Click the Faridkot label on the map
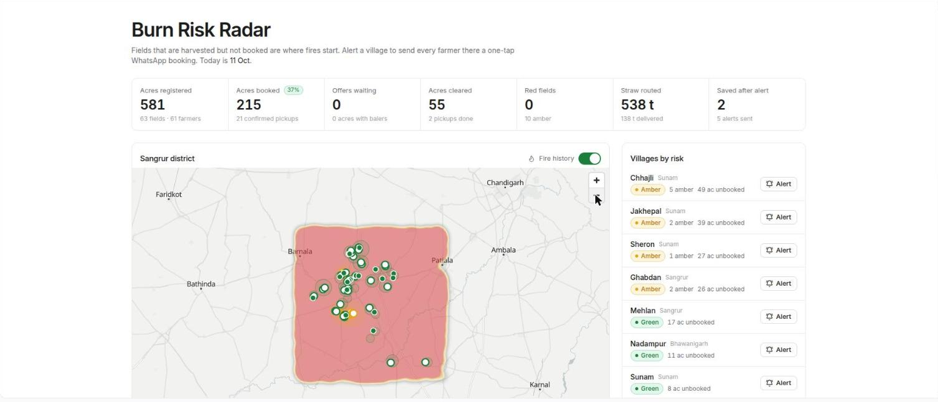The image size is (938, 402). [169, 194]
